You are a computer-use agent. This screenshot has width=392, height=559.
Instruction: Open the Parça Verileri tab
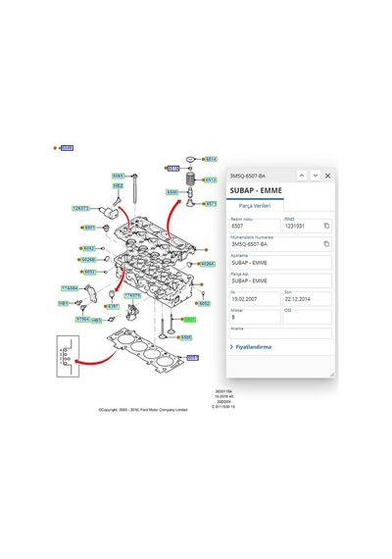coord(255,206)
